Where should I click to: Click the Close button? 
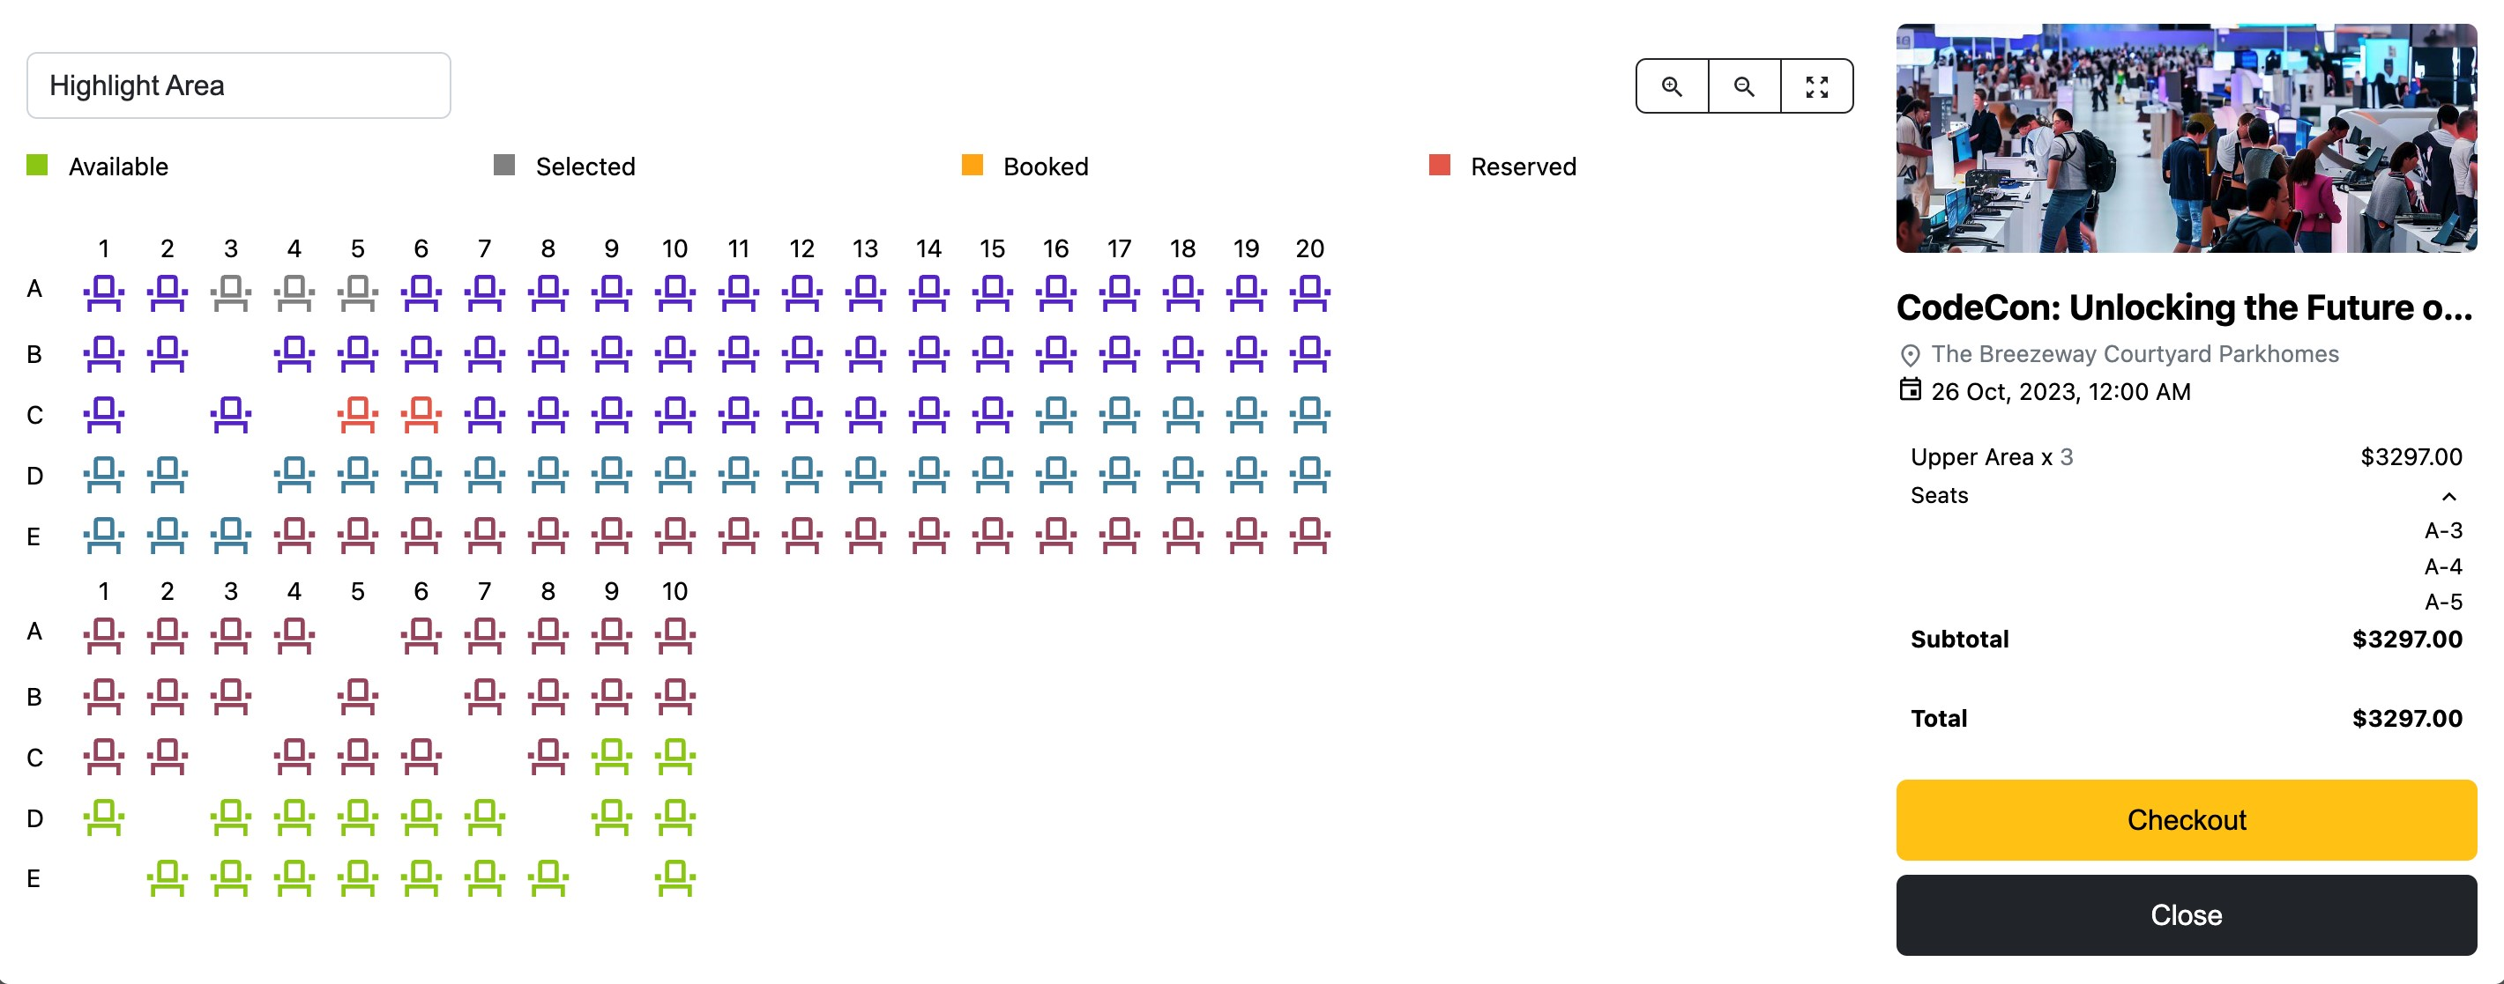(2185, 914)
